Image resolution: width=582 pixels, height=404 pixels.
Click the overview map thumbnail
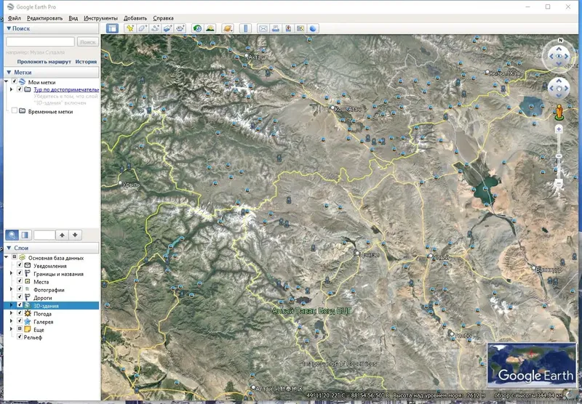point(532,365)
